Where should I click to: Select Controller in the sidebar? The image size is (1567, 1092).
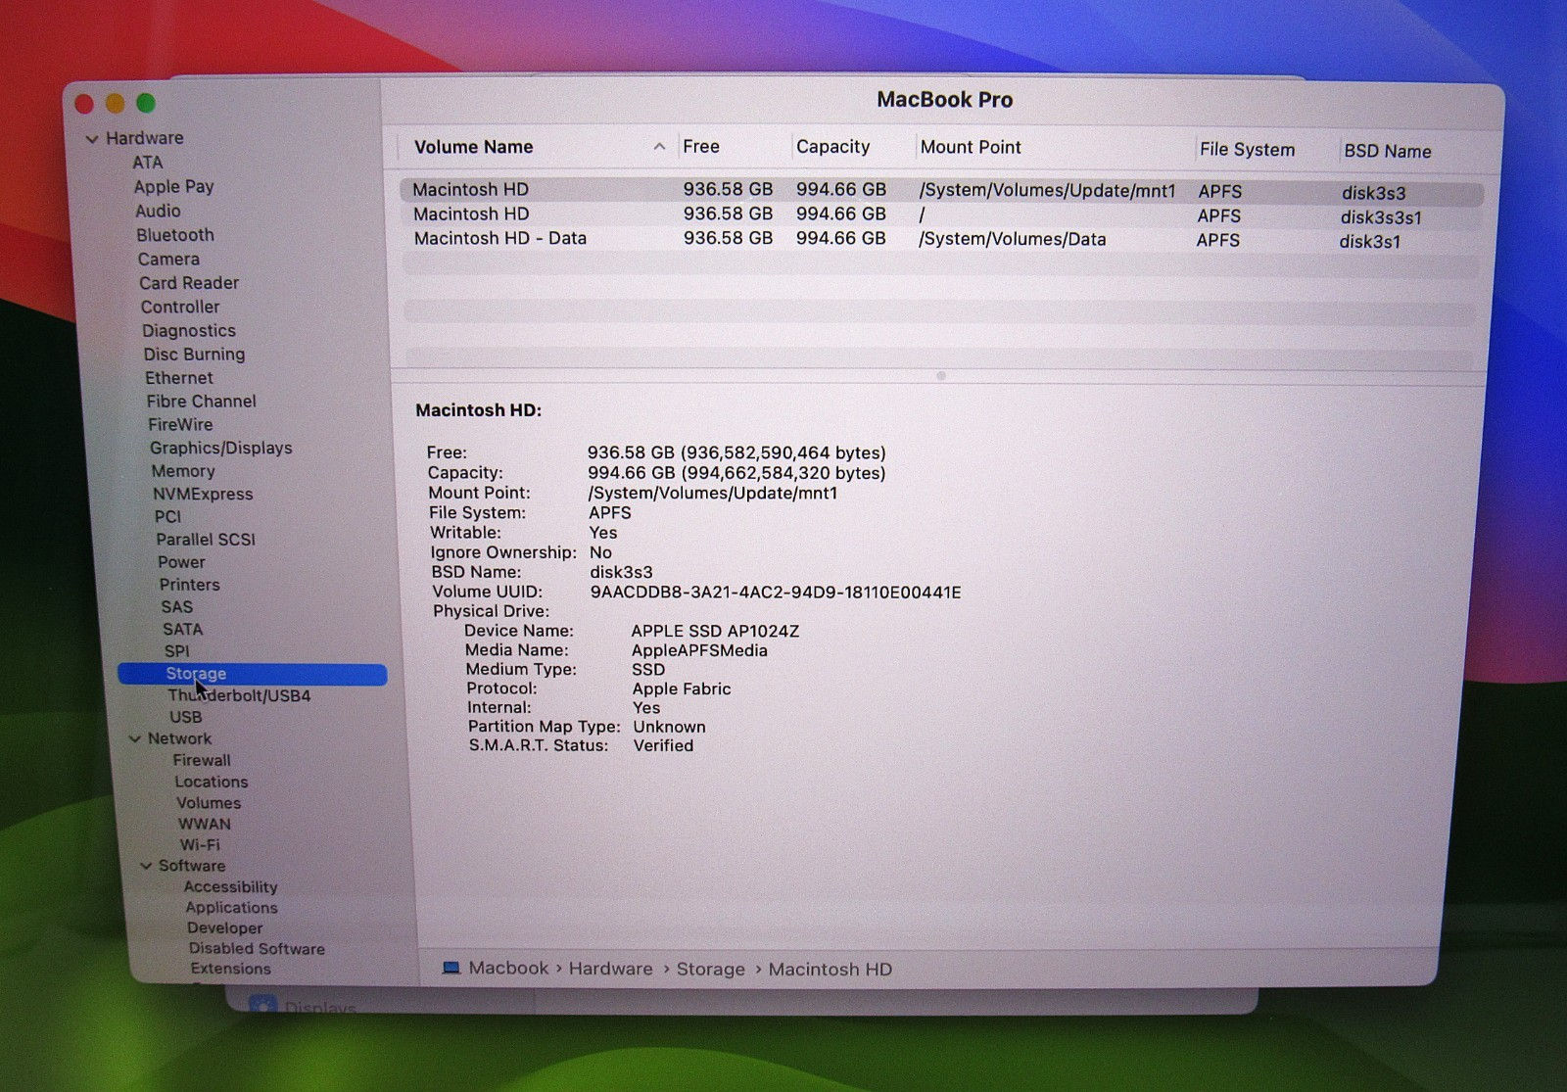click(x=180, y=307)
